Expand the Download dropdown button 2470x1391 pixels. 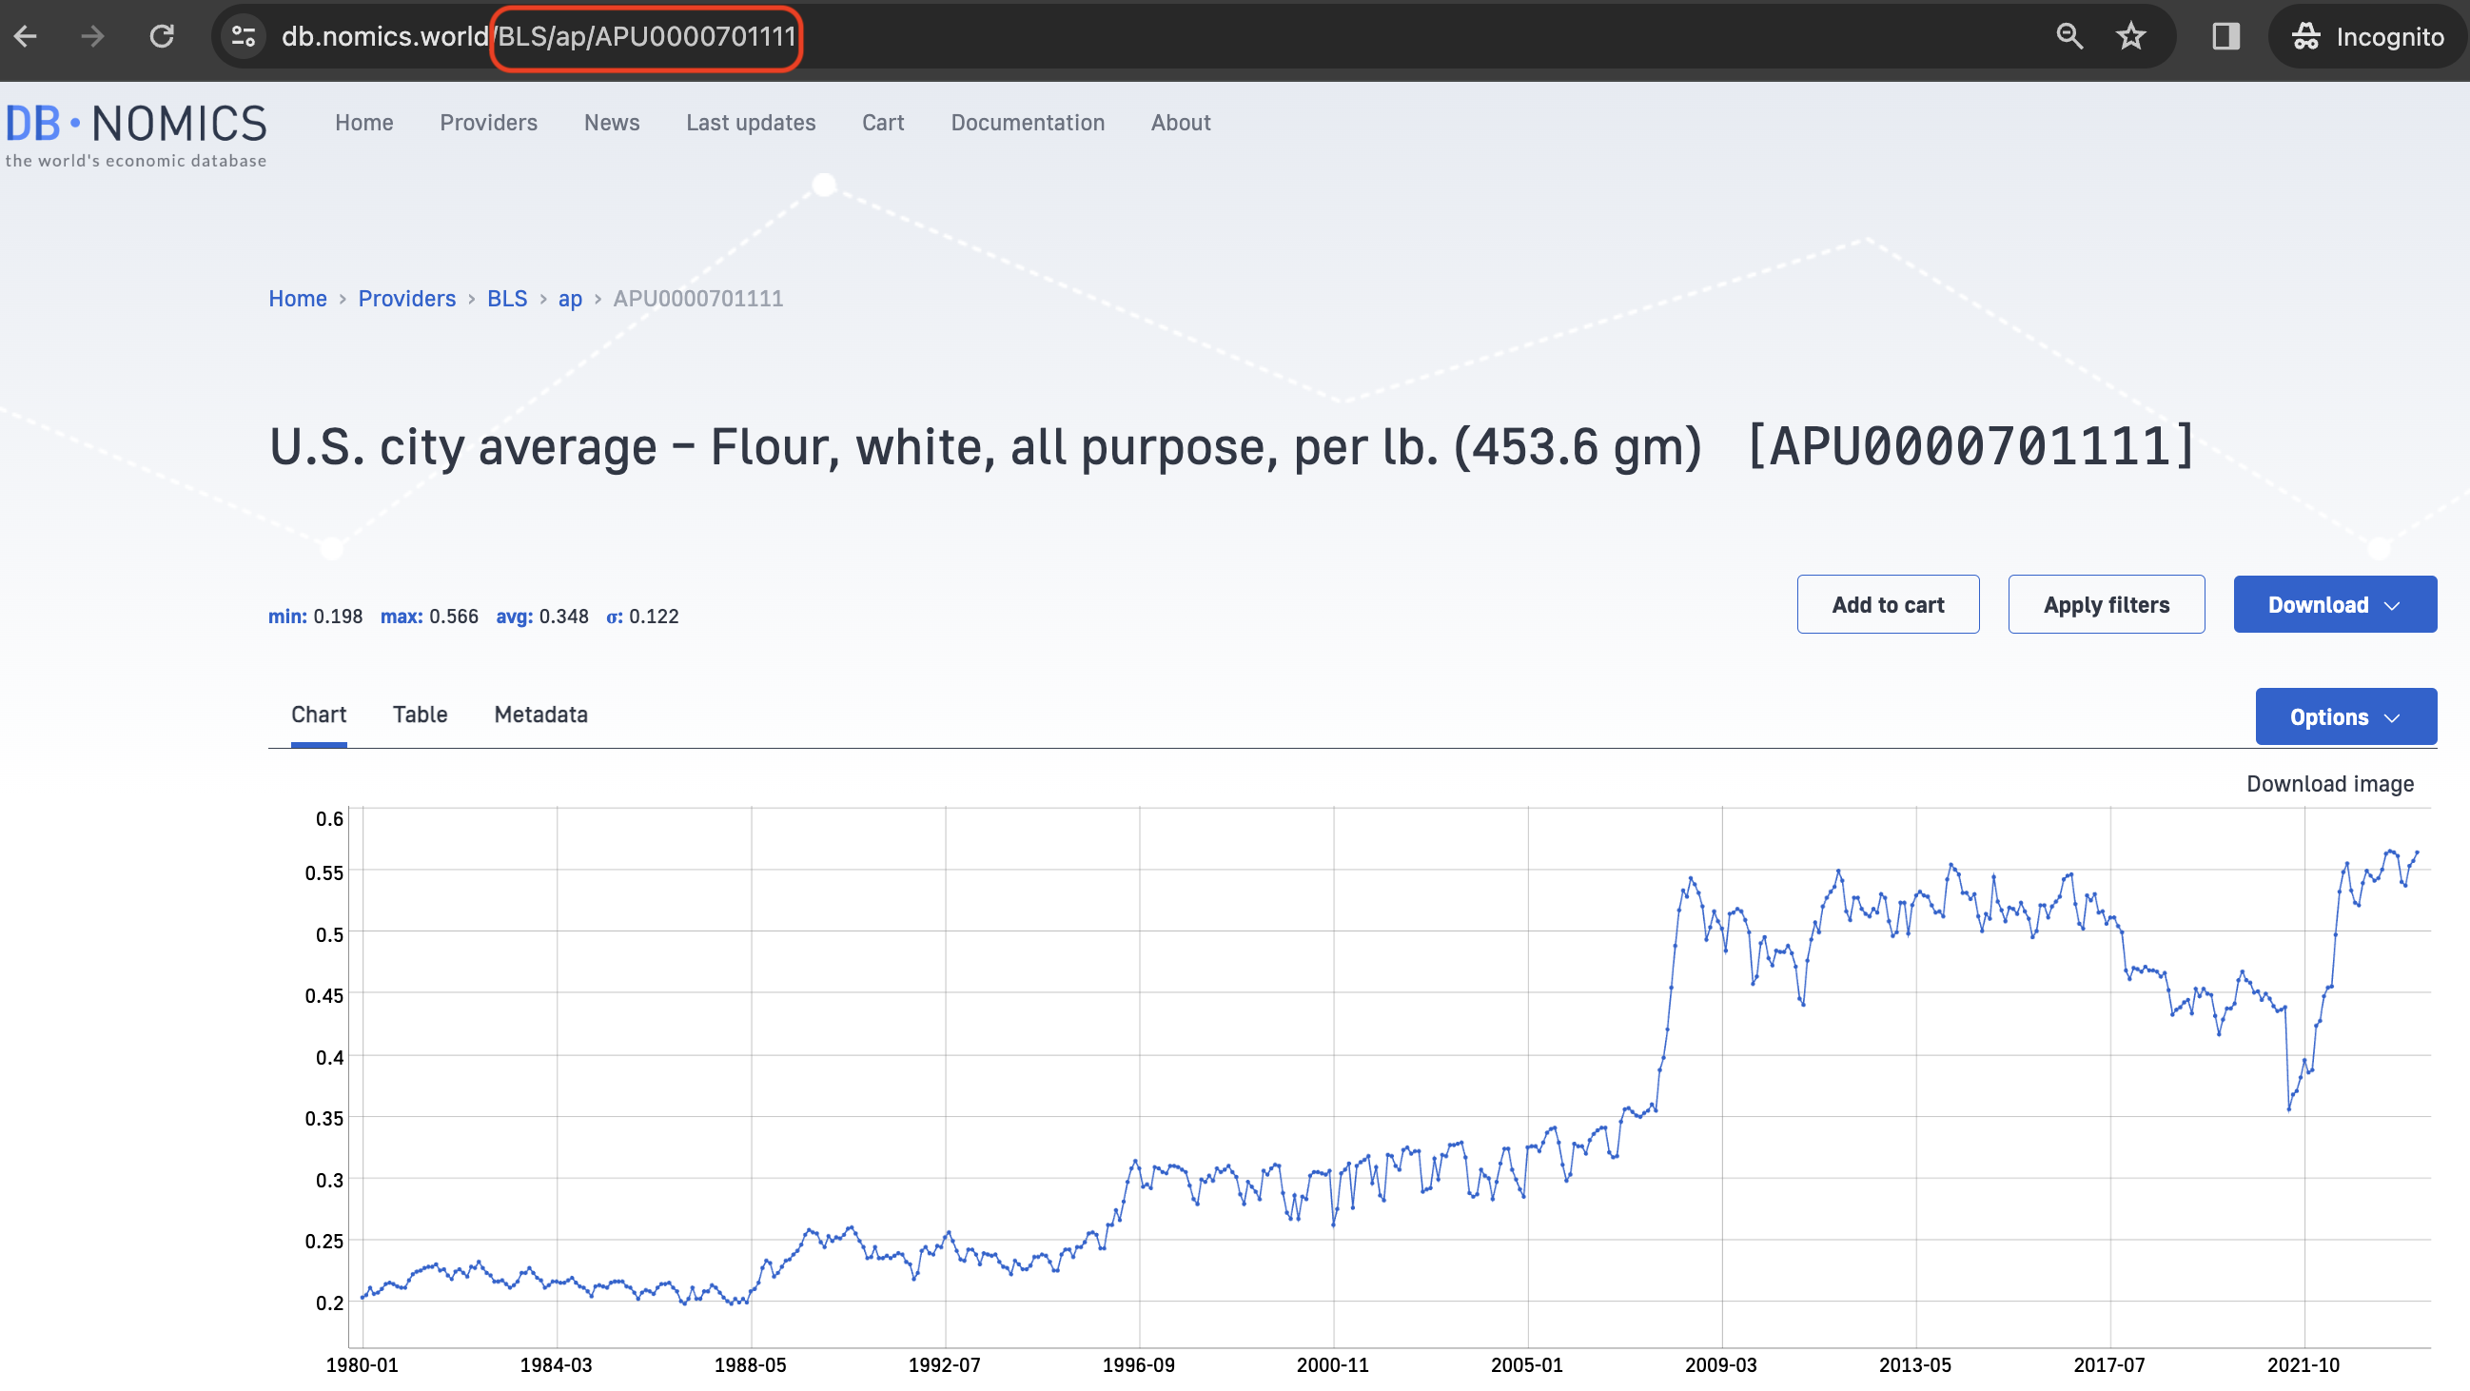(2335, 605)
